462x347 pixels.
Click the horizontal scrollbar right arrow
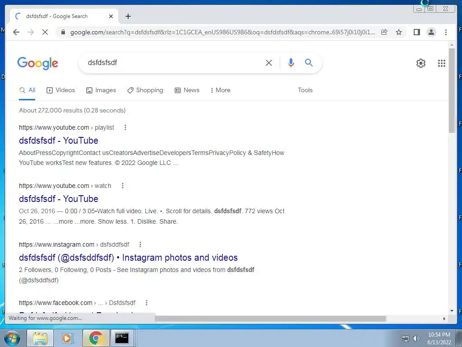[x=444, y=319]
